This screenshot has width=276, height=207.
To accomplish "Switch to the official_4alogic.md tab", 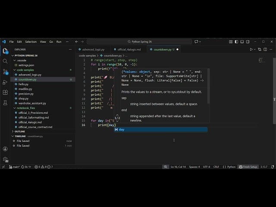I will pos(129,50).
